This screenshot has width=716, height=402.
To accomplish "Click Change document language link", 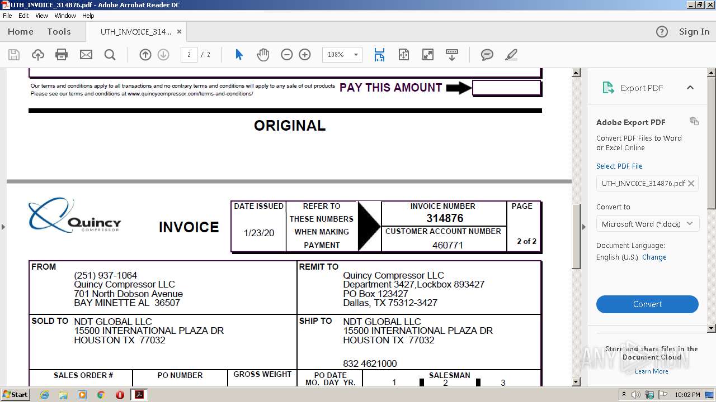I will tap(654, 257).
